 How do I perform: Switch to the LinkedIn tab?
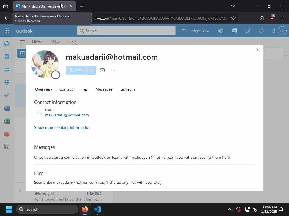pos(128,89)
